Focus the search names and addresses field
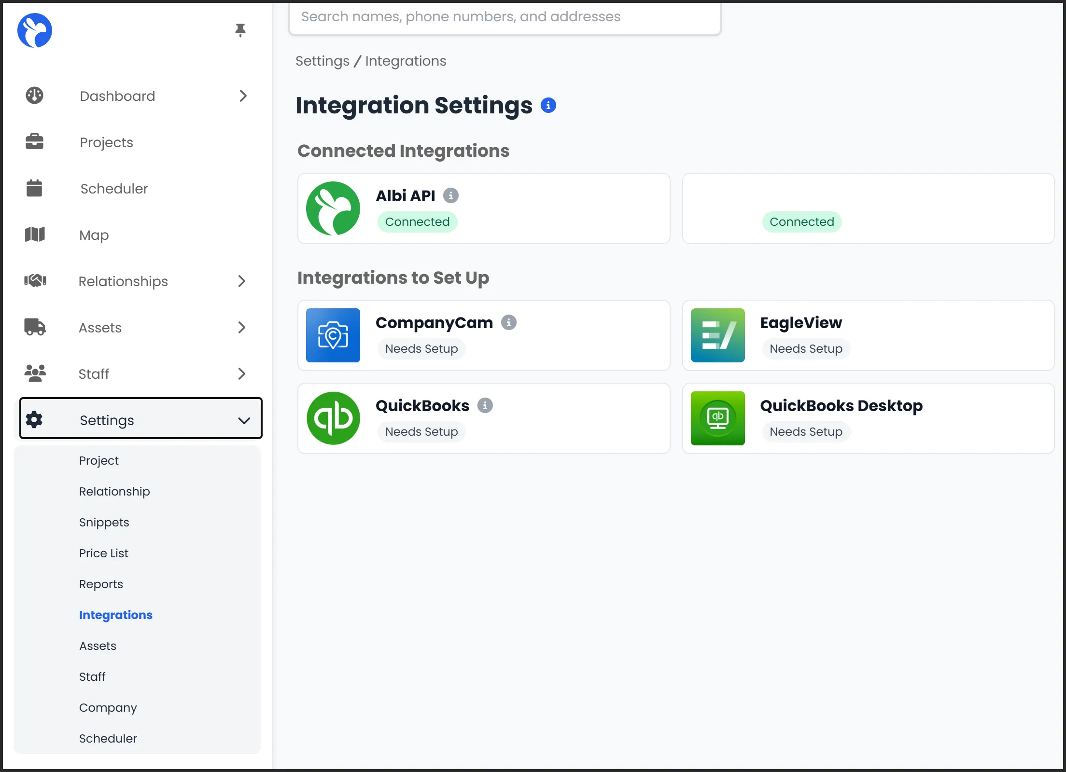Screen dimensions: 1066x772 click(505, 17)
